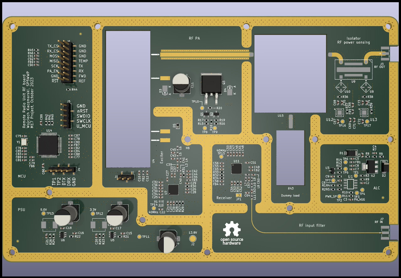
Task: Select the J3 RF OUT connector
Action: point(385,54)
